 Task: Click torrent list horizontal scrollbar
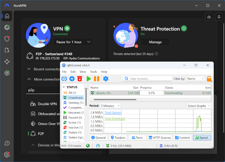coord(115,99)
